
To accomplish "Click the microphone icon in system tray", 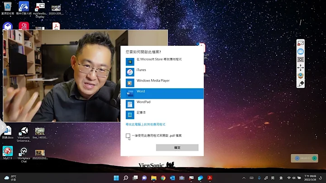I will [259, 178].
